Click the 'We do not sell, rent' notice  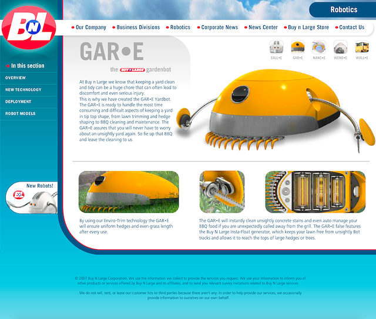point(190,296)
